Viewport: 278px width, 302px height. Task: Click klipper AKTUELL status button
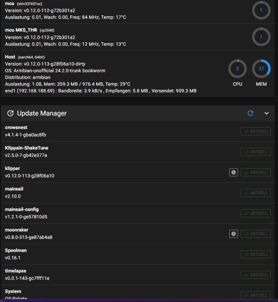pos(255,172)
